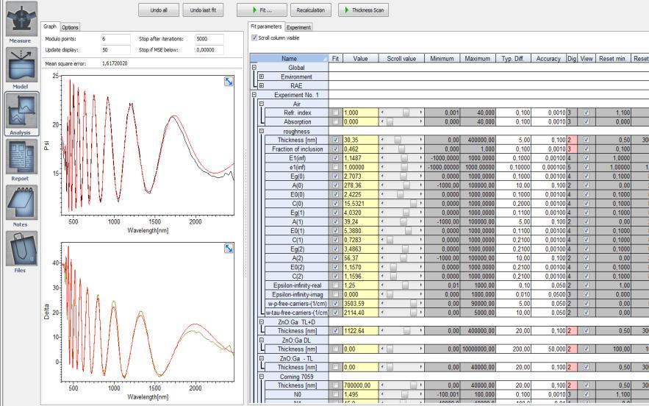Collapse the ZnO:Ga - TL node

262,358
